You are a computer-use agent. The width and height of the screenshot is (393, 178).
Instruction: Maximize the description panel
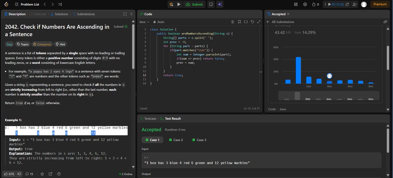[x=125, y=14]
